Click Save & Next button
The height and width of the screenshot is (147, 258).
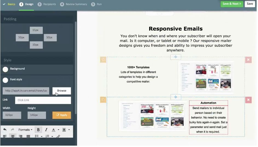pos(232,4)
